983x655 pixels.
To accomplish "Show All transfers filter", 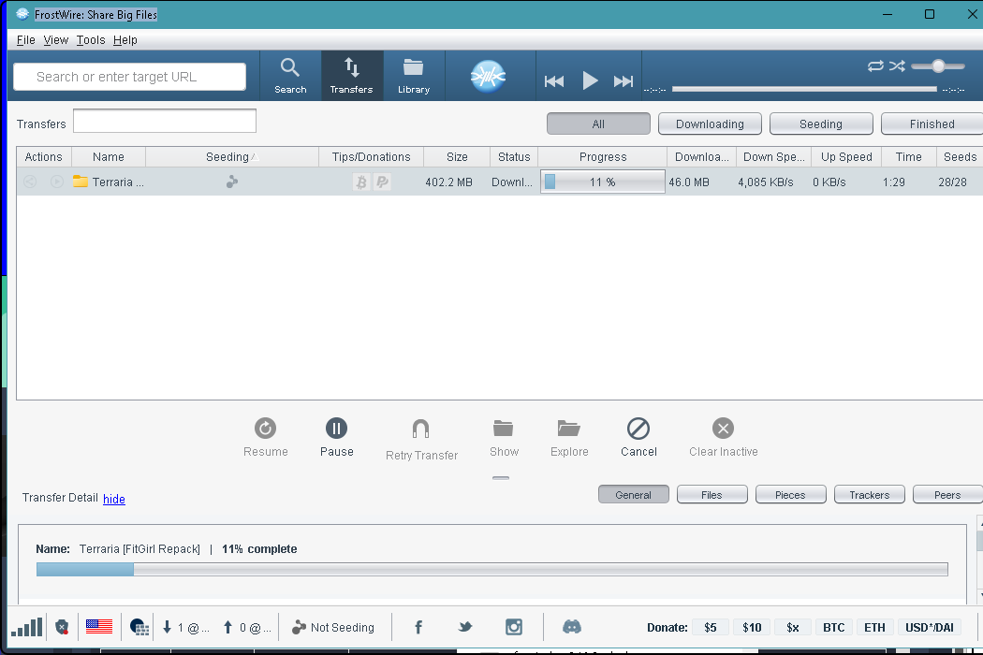I will (x=599, y=124).
